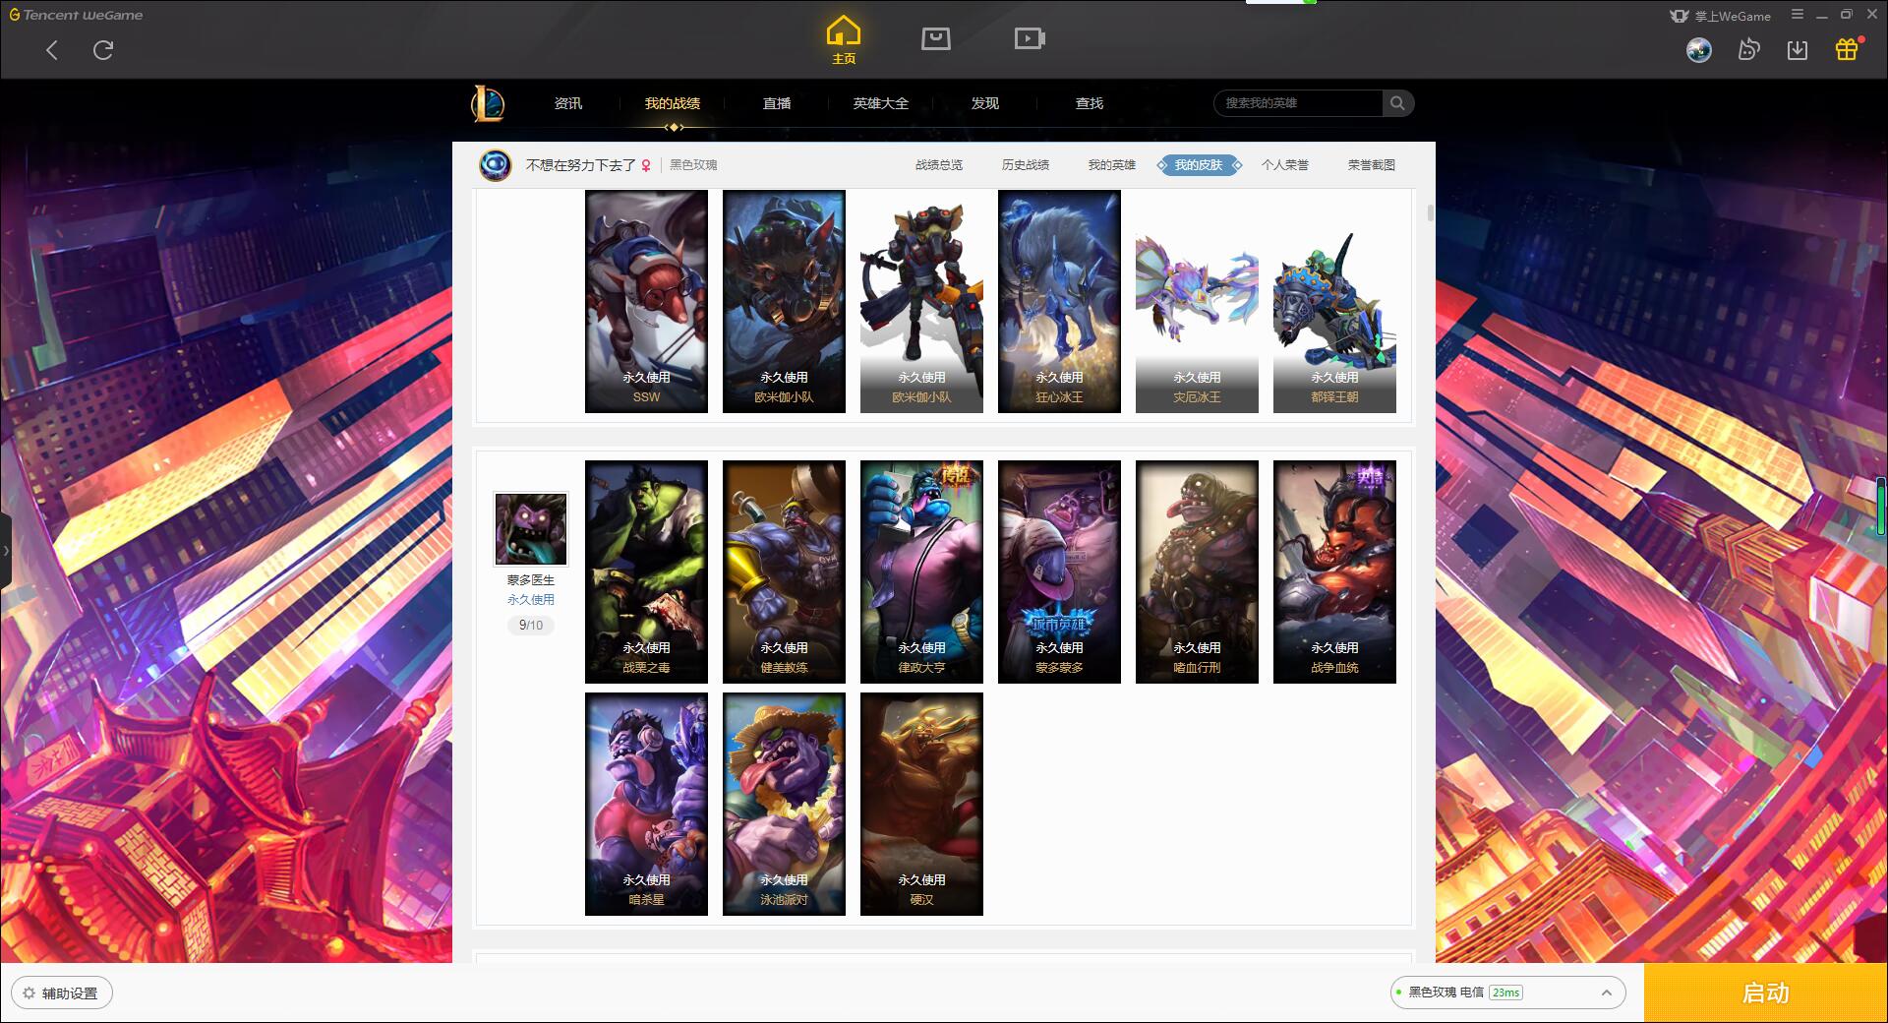This screenshot has height=1023, width=1888.
Task: Select the 我的皮肤 sub-tab
Action: (x=1199, y=165)
